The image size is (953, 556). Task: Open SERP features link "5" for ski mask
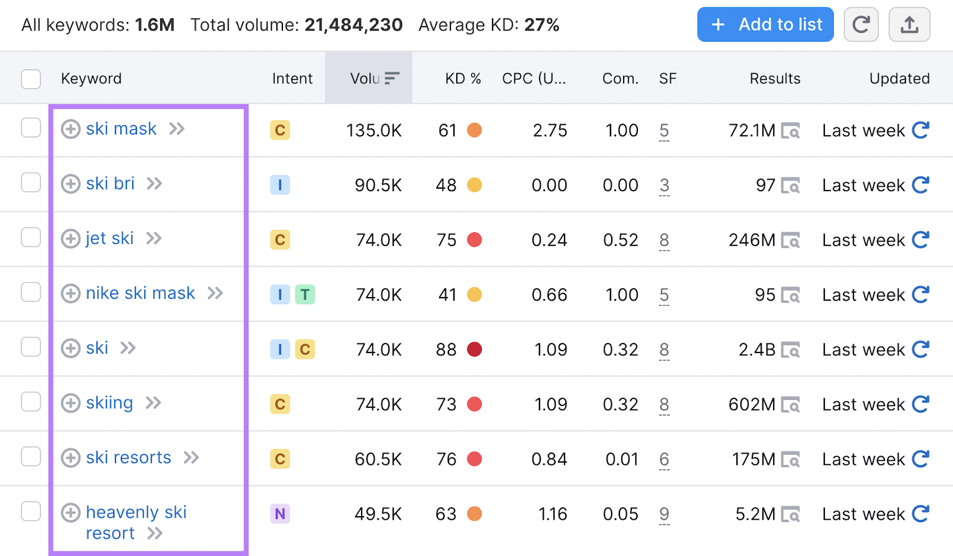pyautogui.click(x=664, y=130)
